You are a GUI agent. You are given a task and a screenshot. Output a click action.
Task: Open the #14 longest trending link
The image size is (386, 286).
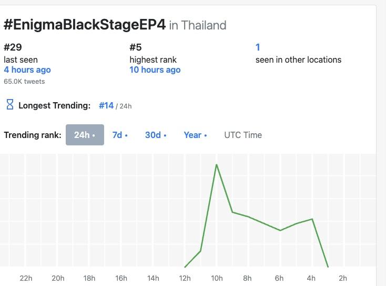pyautogui.click(x=106, y=105)
